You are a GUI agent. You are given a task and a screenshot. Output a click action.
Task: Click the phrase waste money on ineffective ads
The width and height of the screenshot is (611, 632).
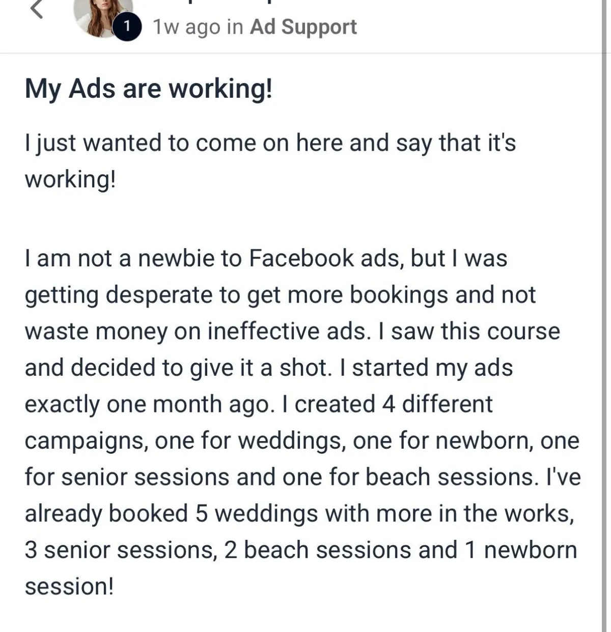coord(196,332)
